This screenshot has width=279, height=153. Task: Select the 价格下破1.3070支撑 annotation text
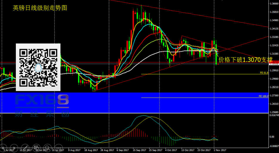click(x=246, y=60)
